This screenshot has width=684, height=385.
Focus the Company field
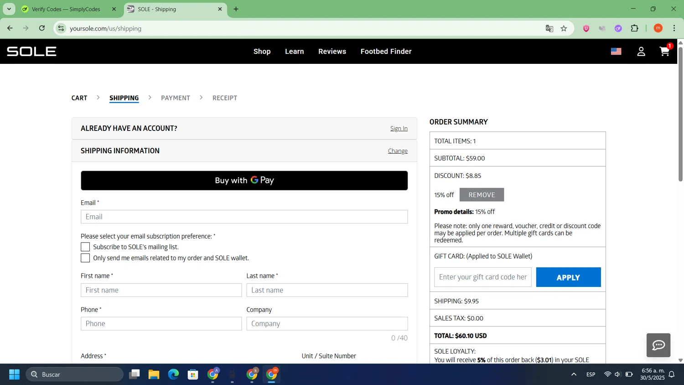pos(327,324)
